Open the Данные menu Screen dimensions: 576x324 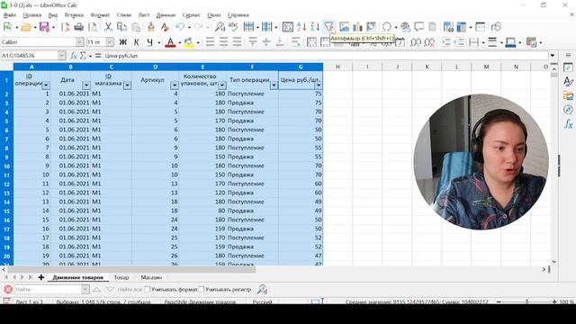[x=166, y=15]
